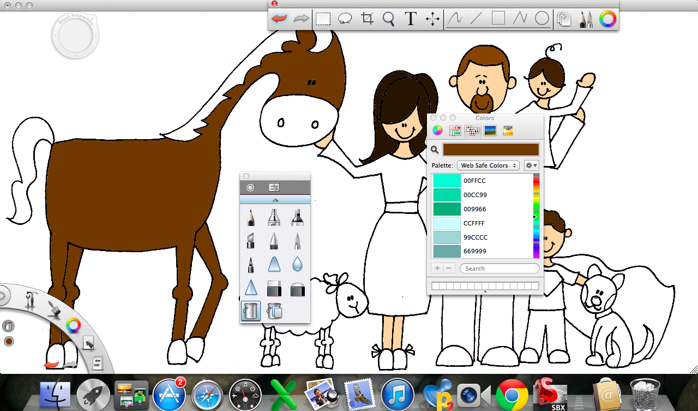Select the Pencil brush
The width and height of the screenshot is (698, 411).
(x=250, y=217)
